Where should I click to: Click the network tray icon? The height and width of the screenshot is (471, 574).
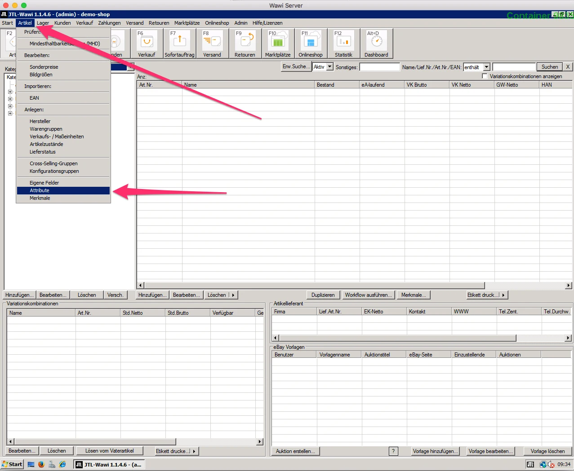[542, 464]
